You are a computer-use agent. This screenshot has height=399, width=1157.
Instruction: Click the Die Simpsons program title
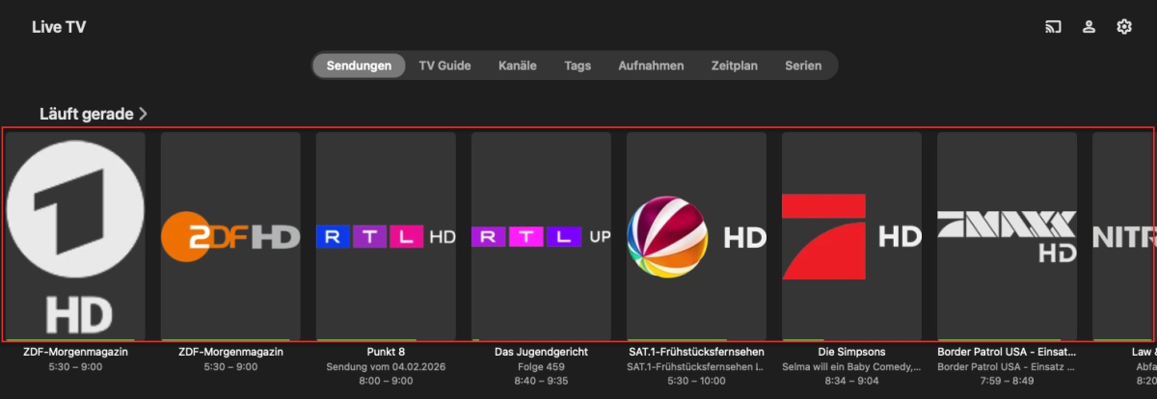851,352
